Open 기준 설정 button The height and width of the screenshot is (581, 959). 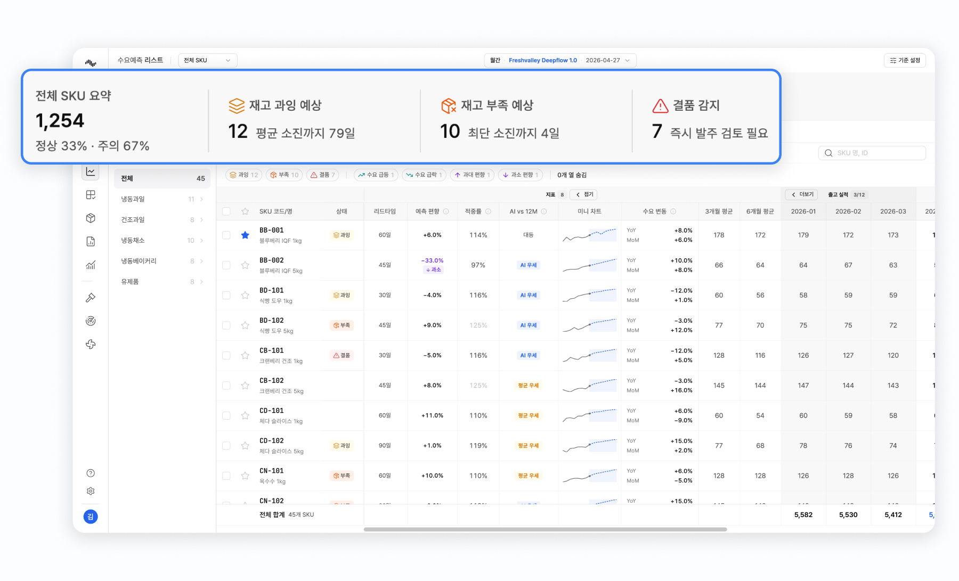(905, 60)
